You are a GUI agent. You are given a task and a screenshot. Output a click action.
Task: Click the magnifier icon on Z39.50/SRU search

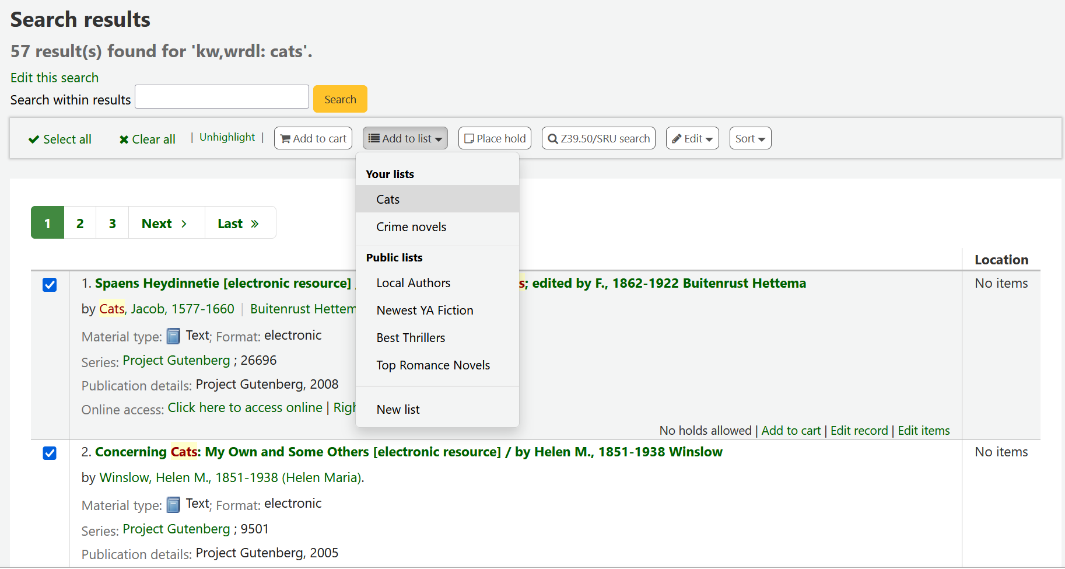pos(552,138)
